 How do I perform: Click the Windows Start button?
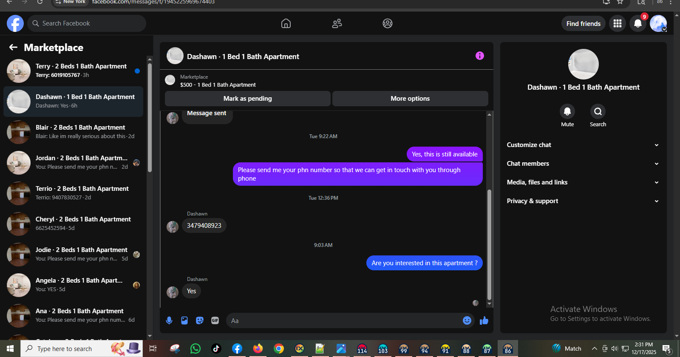pos(10,348)
